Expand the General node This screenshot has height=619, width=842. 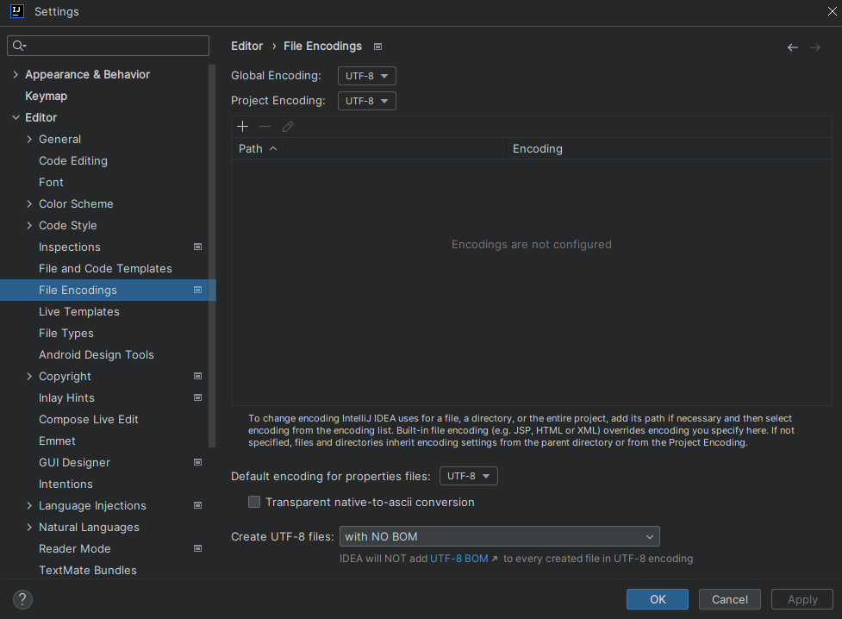[x=29, y=139]
